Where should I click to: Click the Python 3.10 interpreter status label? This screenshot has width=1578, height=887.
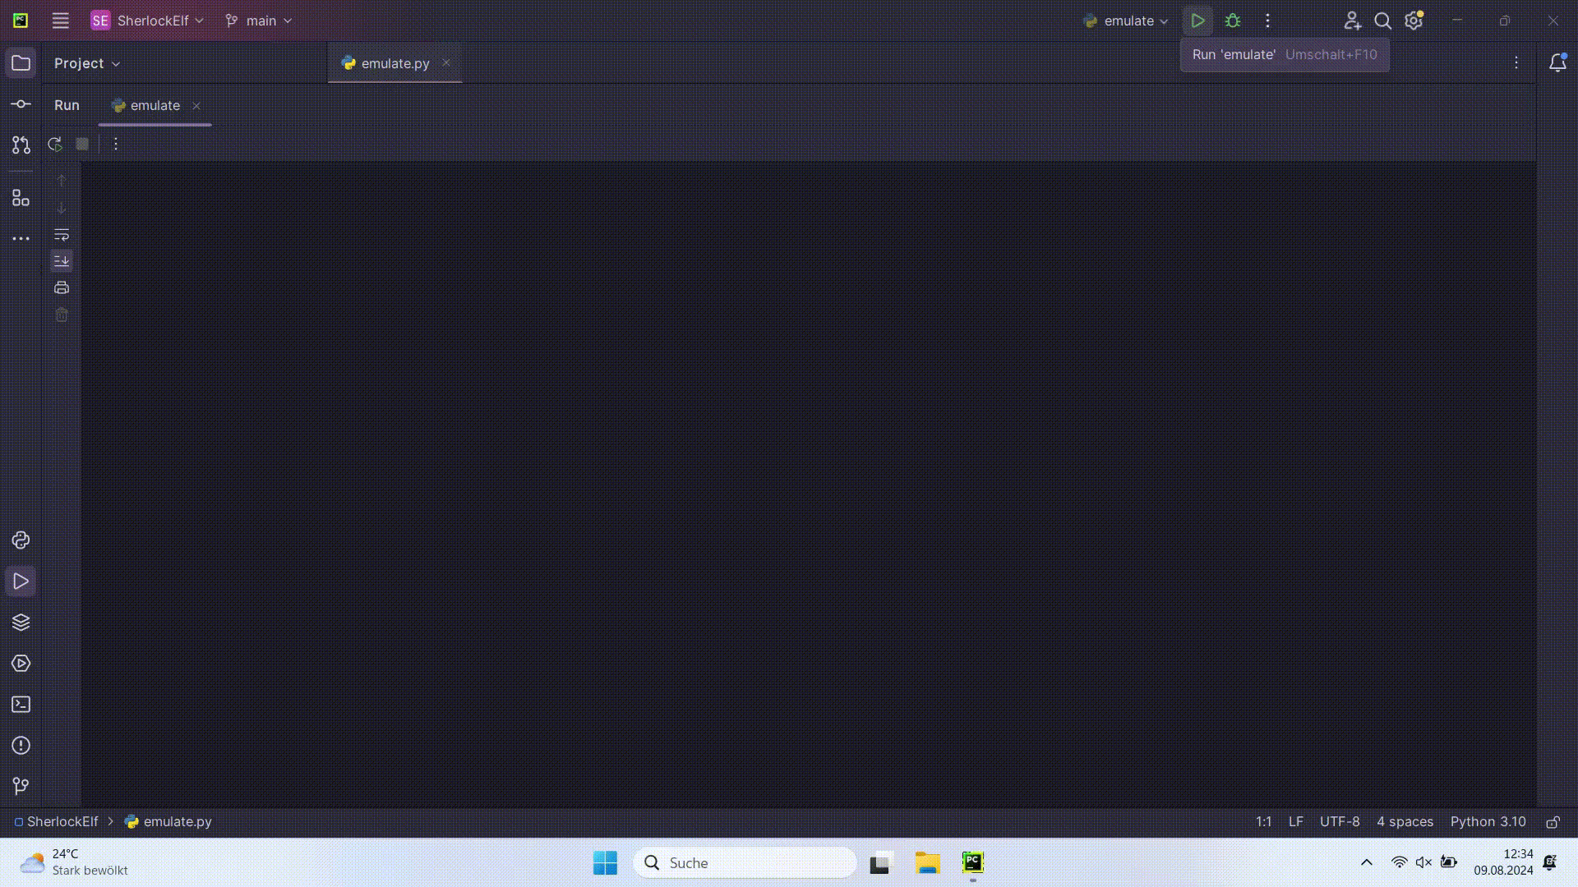pyautogui.click(x=1488, y=822)
